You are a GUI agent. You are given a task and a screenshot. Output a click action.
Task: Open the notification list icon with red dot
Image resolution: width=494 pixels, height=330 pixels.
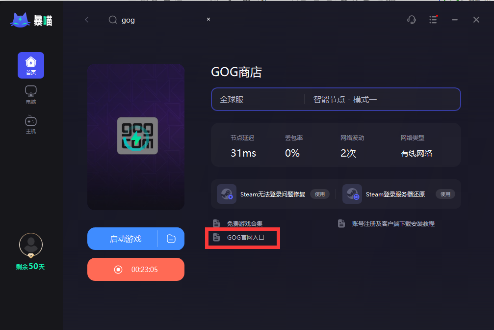click(x=433, y=20)
